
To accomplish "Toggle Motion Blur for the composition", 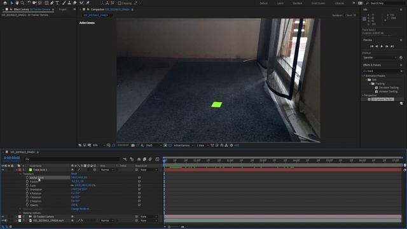I will pyautogui.click(x=150, y=159).
